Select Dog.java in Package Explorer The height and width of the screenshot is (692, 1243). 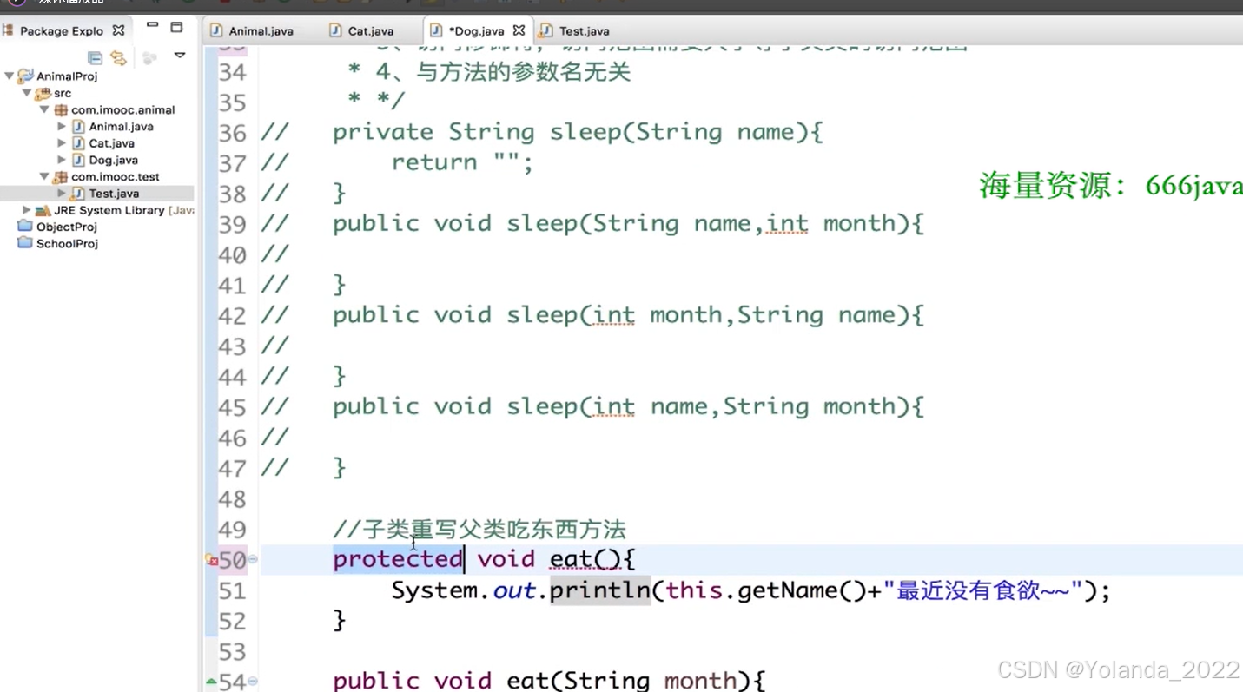coord(113,160)
